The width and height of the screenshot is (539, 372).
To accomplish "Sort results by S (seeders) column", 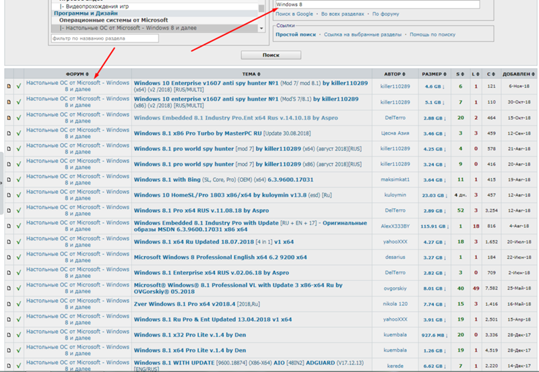I will click(460, 74).
